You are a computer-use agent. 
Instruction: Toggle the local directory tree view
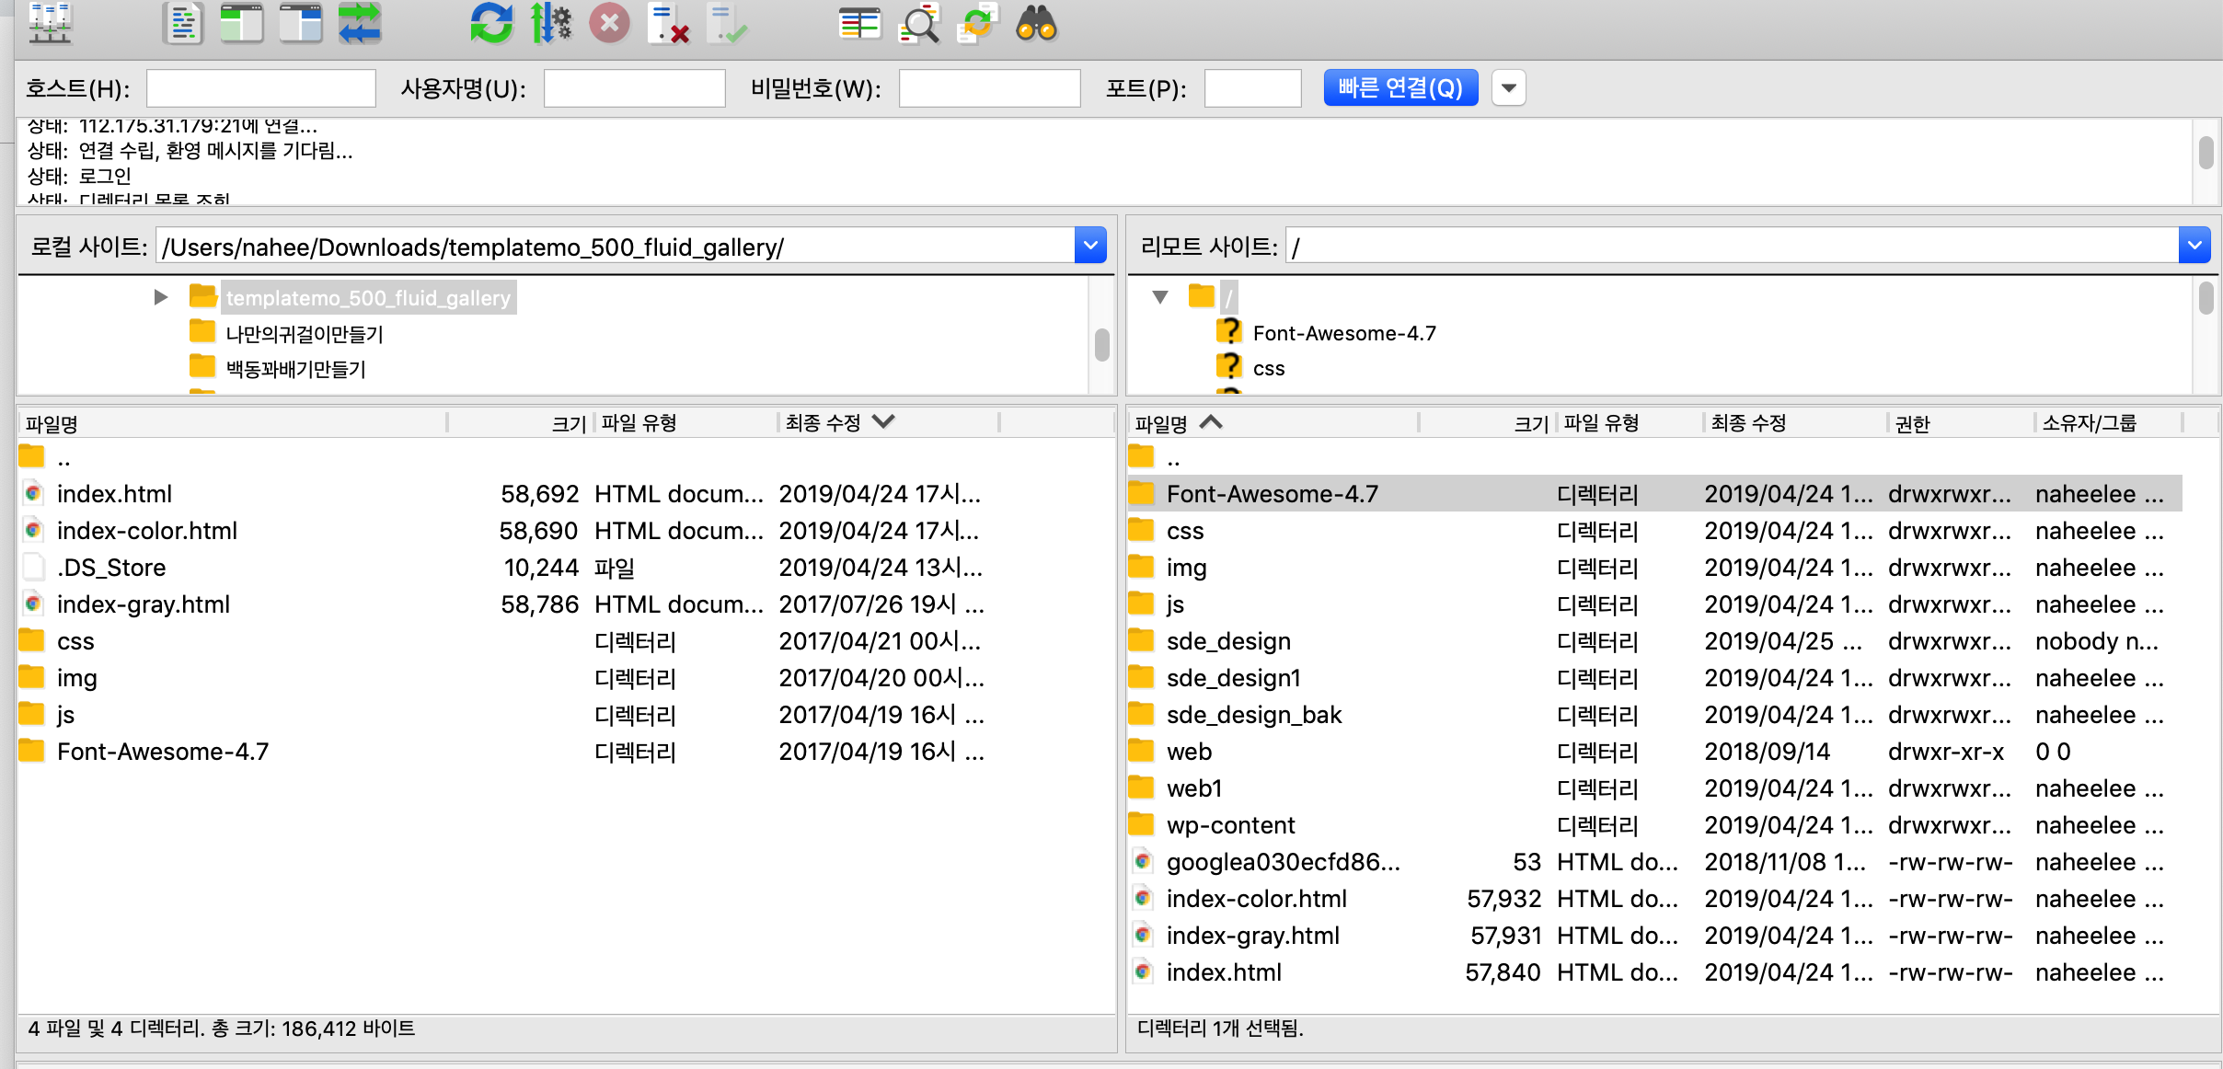(x=242, y=24)
